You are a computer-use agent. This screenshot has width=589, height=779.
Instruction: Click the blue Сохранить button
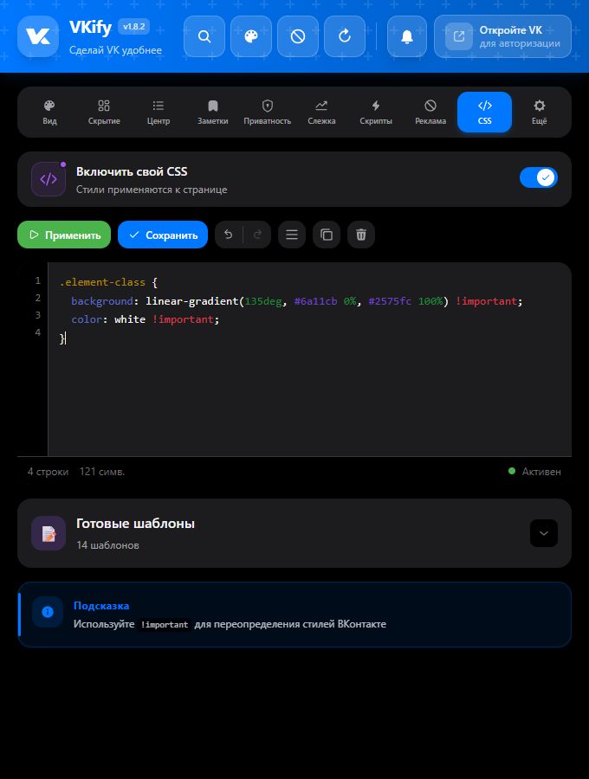163,235
